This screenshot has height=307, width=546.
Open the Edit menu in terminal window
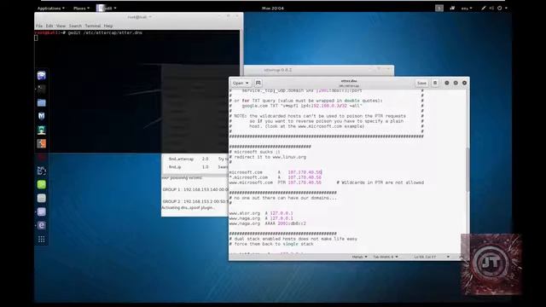pyautogui.click(x=49, y=26)
